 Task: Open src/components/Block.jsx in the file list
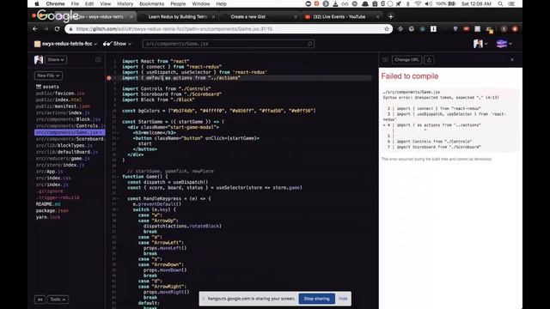pyautogui.click(x=68, y=119)
